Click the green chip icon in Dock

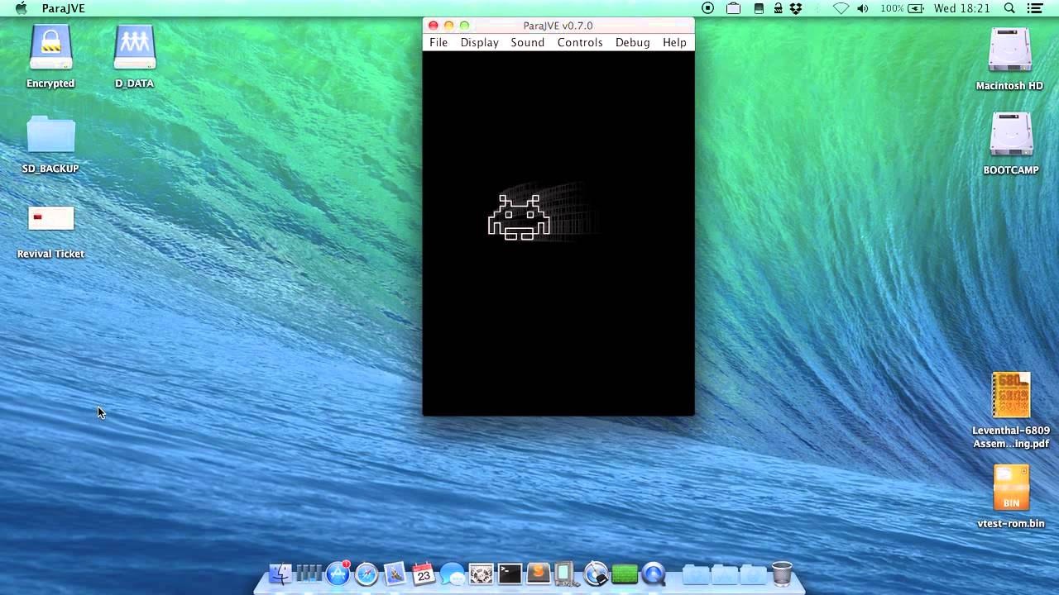tap(625, 573)
